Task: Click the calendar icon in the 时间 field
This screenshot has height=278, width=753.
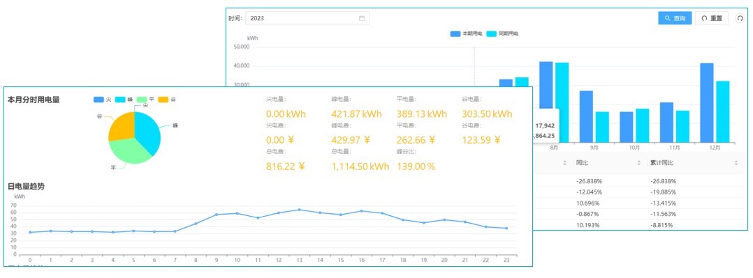Action: [x=362, y=18]
